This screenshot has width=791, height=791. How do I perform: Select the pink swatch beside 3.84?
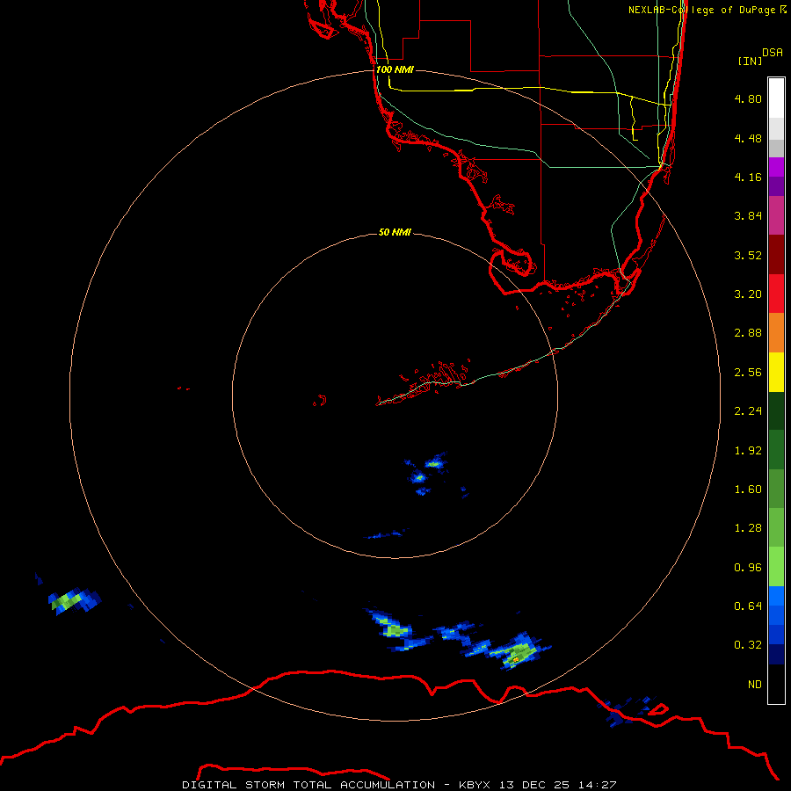776,215
